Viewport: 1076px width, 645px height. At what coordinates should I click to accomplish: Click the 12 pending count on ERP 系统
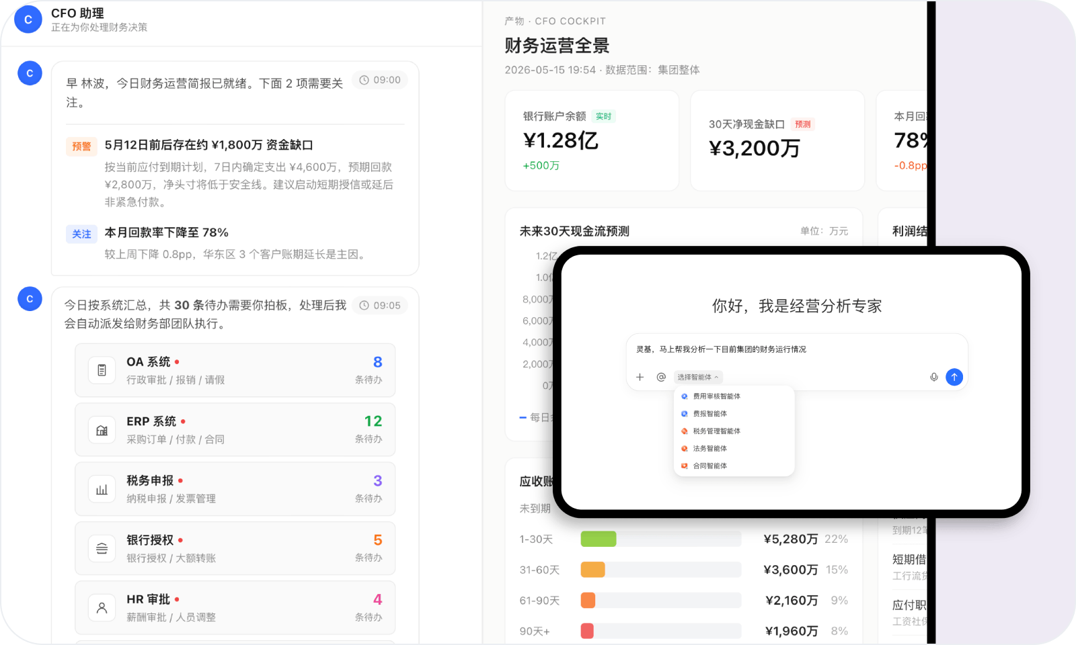point(373,421)
